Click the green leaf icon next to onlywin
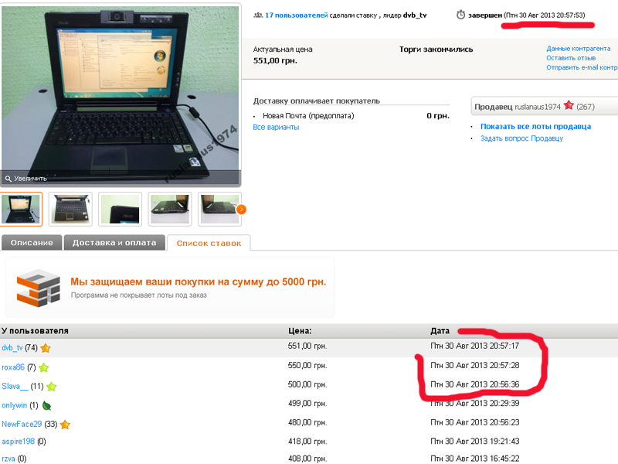 click(x=46, y=405)
